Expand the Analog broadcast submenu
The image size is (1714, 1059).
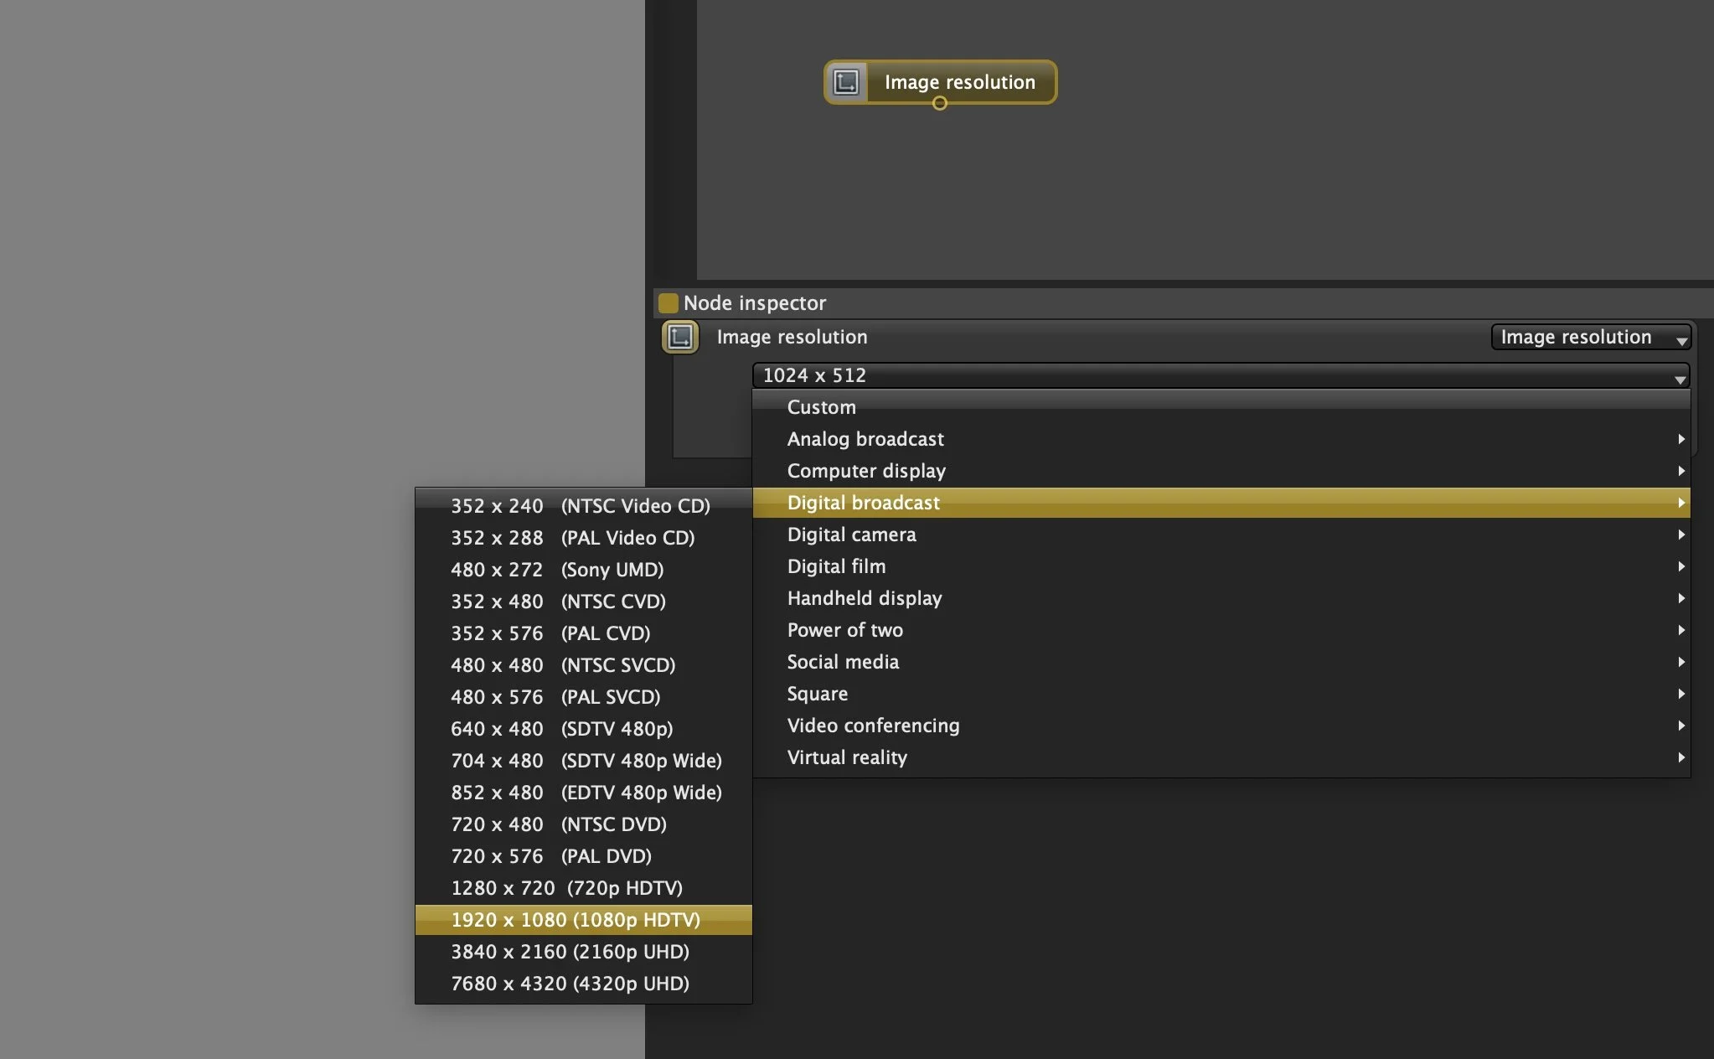click(x=866, y=439)
